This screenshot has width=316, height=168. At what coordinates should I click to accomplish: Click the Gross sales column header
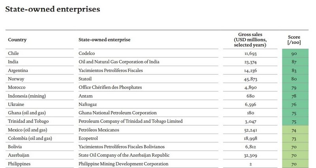click(x=250, y=40)
